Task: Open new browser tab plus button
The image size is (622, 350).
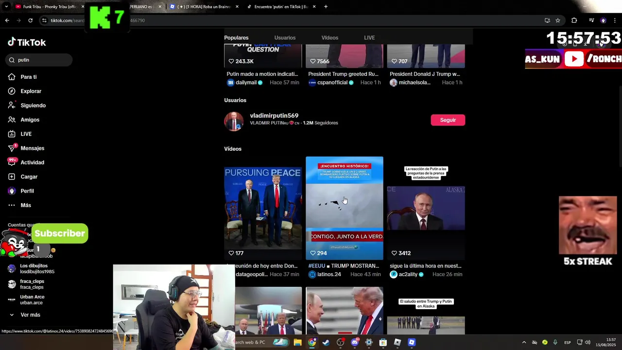Action: click(x=326, y=6)
